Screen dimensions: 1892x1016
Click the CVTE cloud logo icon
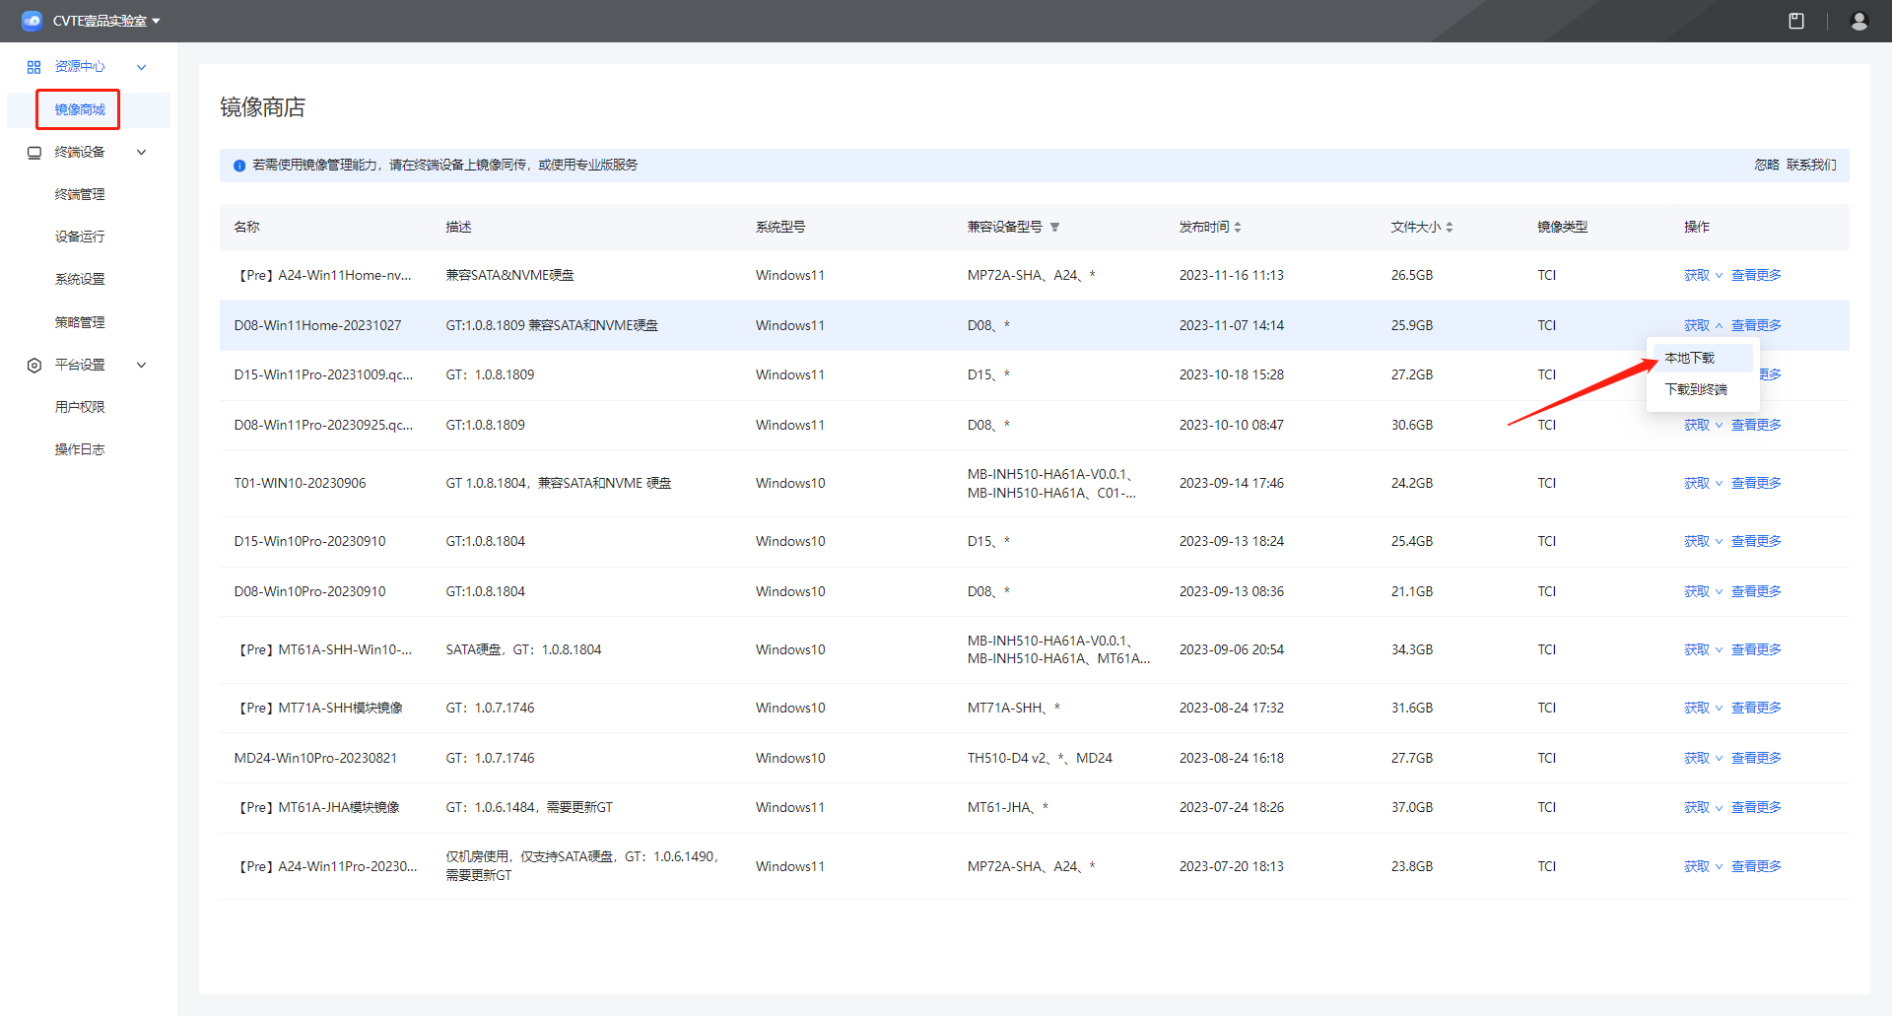pyautogui.click(x=32, y=21)
